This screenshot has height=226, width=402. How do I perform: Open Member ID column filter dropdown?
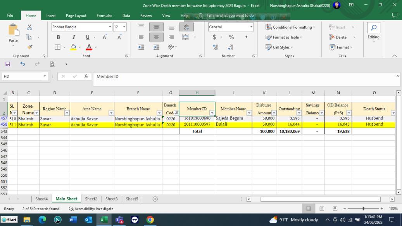[212, 113]
